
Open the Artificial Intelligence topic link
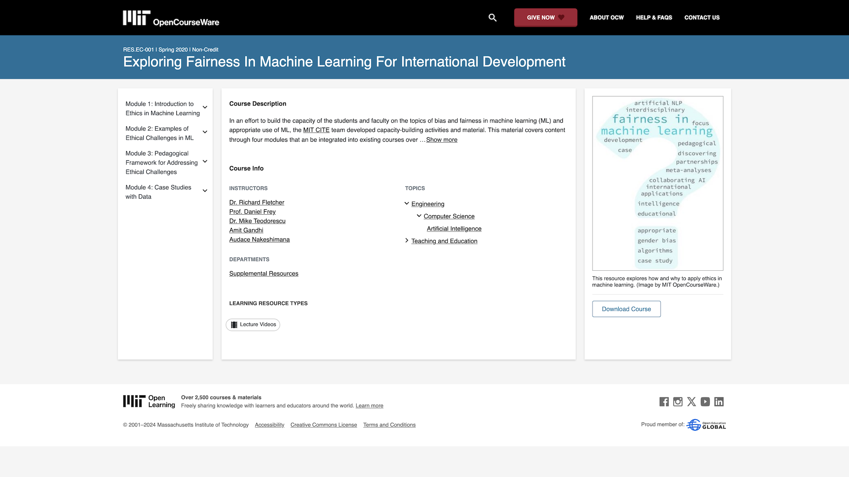(454, 229)
